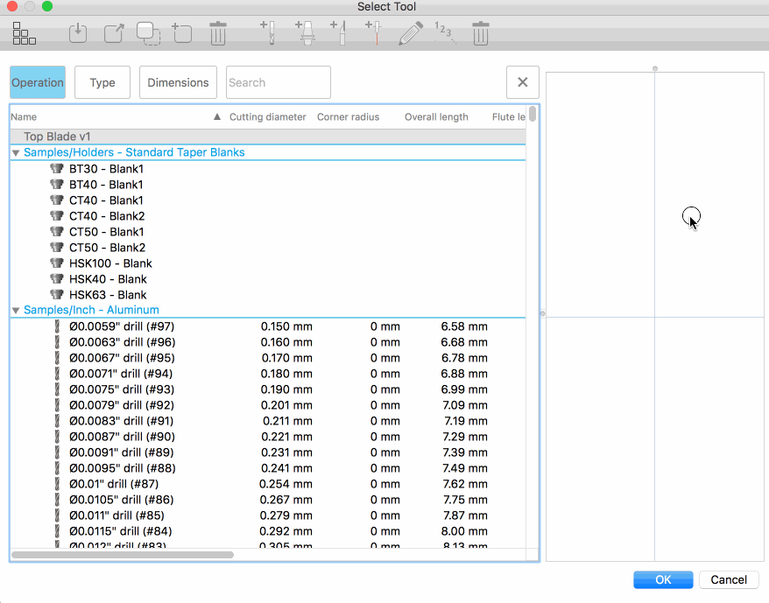Toggle the Dimensions filter button
This screenshot has width=769, height=603.
[178, 82]
